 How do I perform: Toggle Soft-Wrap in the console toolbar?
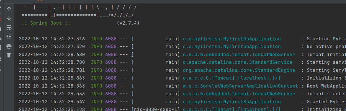pyautogui.click(x=9, y=27)
